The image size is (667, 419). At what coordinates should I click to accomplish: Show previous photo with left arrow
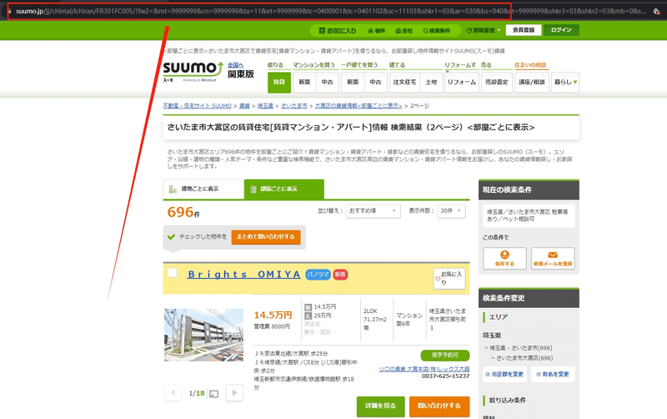tap(173, 392)
